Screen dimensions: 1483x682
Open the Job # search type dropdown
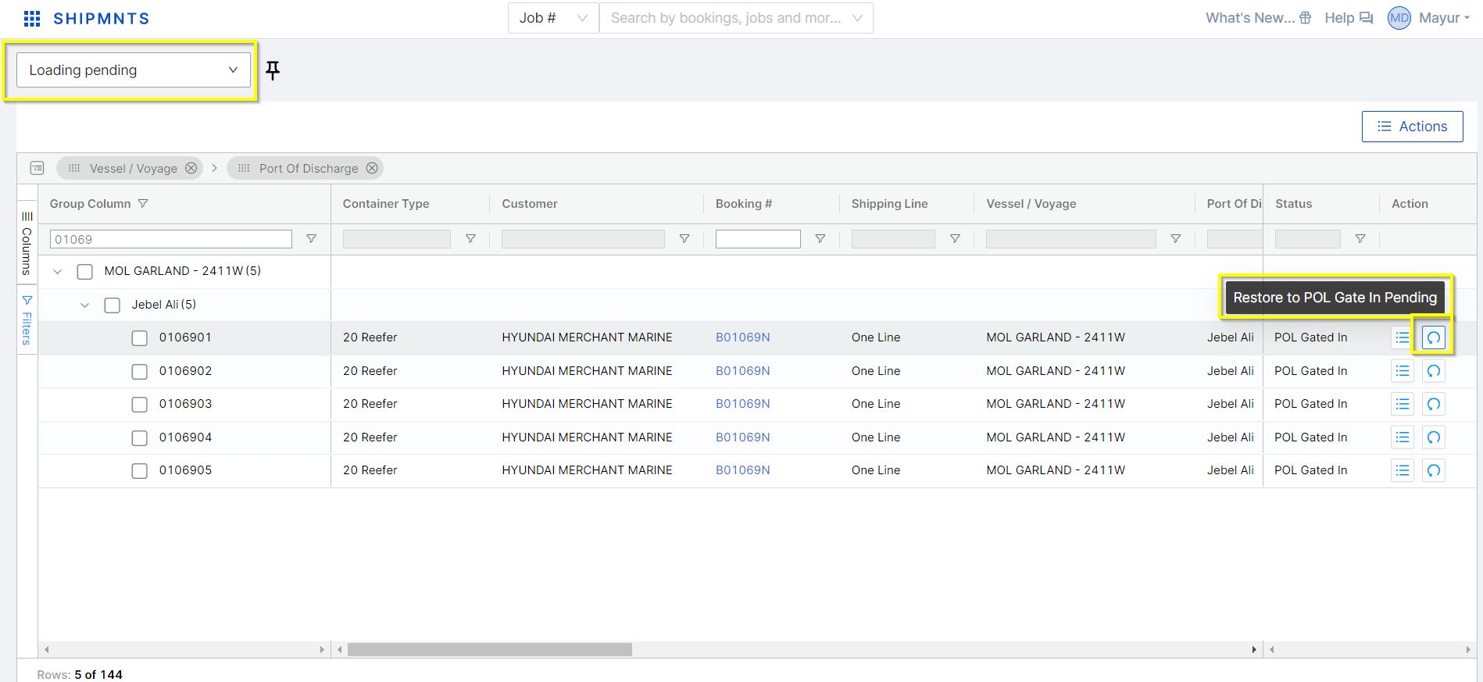553,18
